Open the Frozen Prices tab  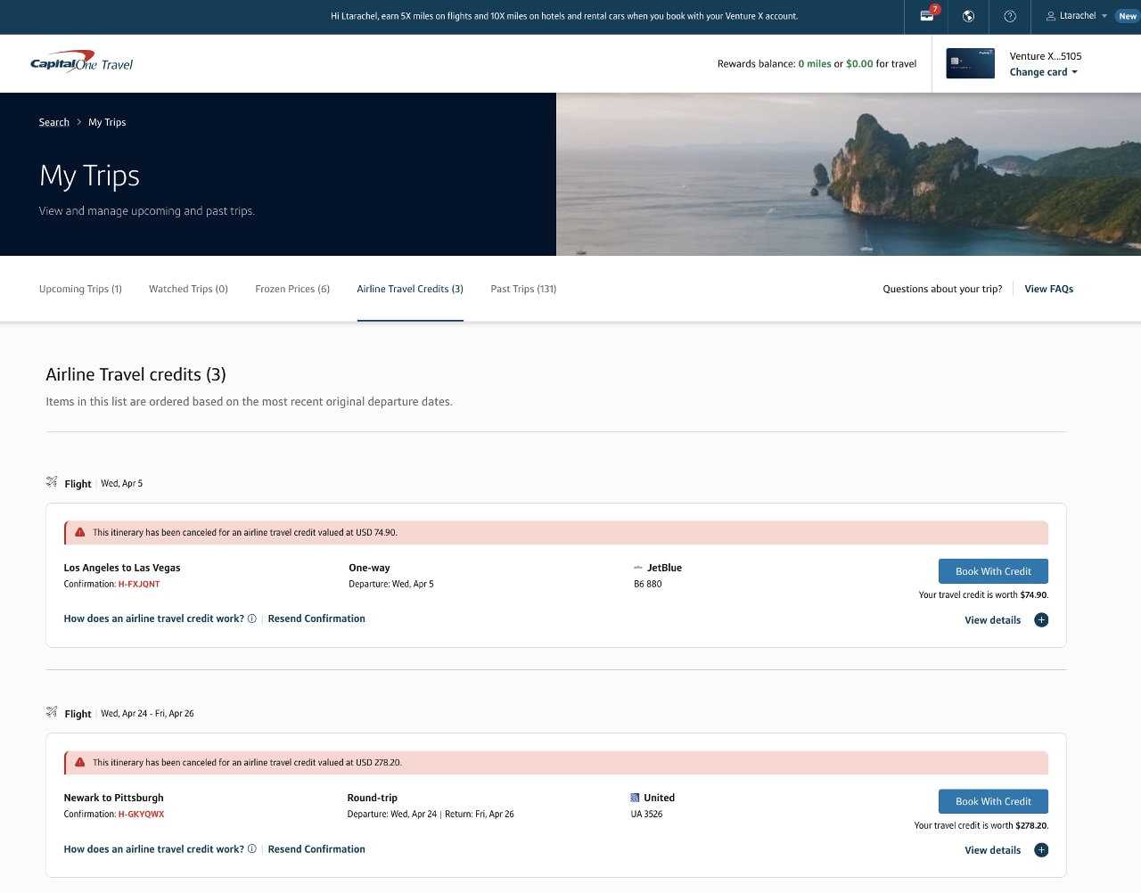coord(292,289)
